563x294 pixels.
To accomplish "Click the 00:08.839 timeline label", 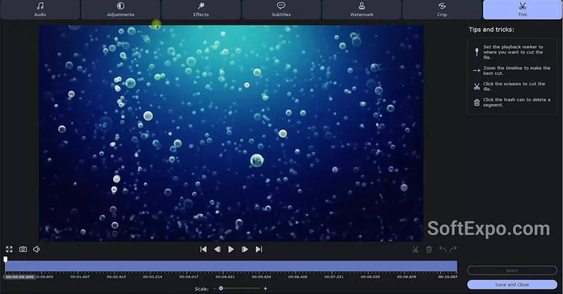I will (x=406, y=277).
